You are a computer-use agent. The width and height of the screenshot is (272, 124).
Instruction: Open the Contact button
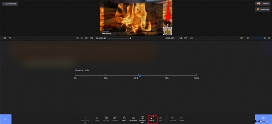[x=262, y=3]
